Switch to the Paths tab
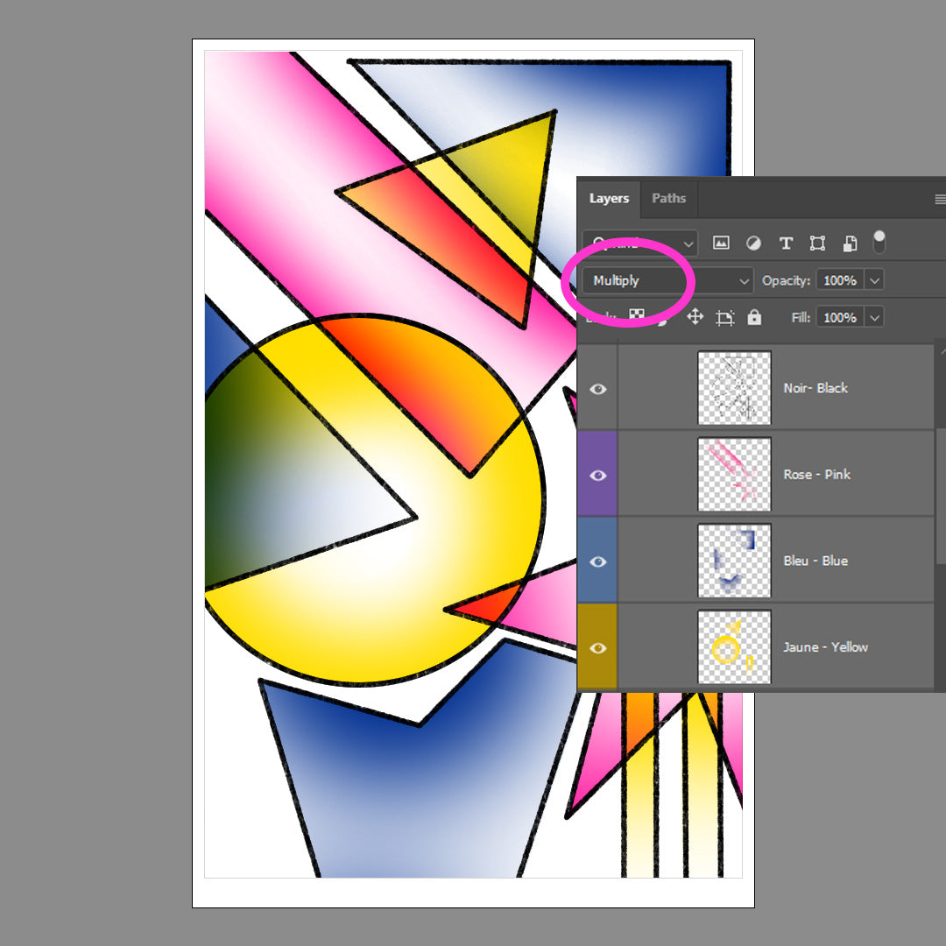 668,198
